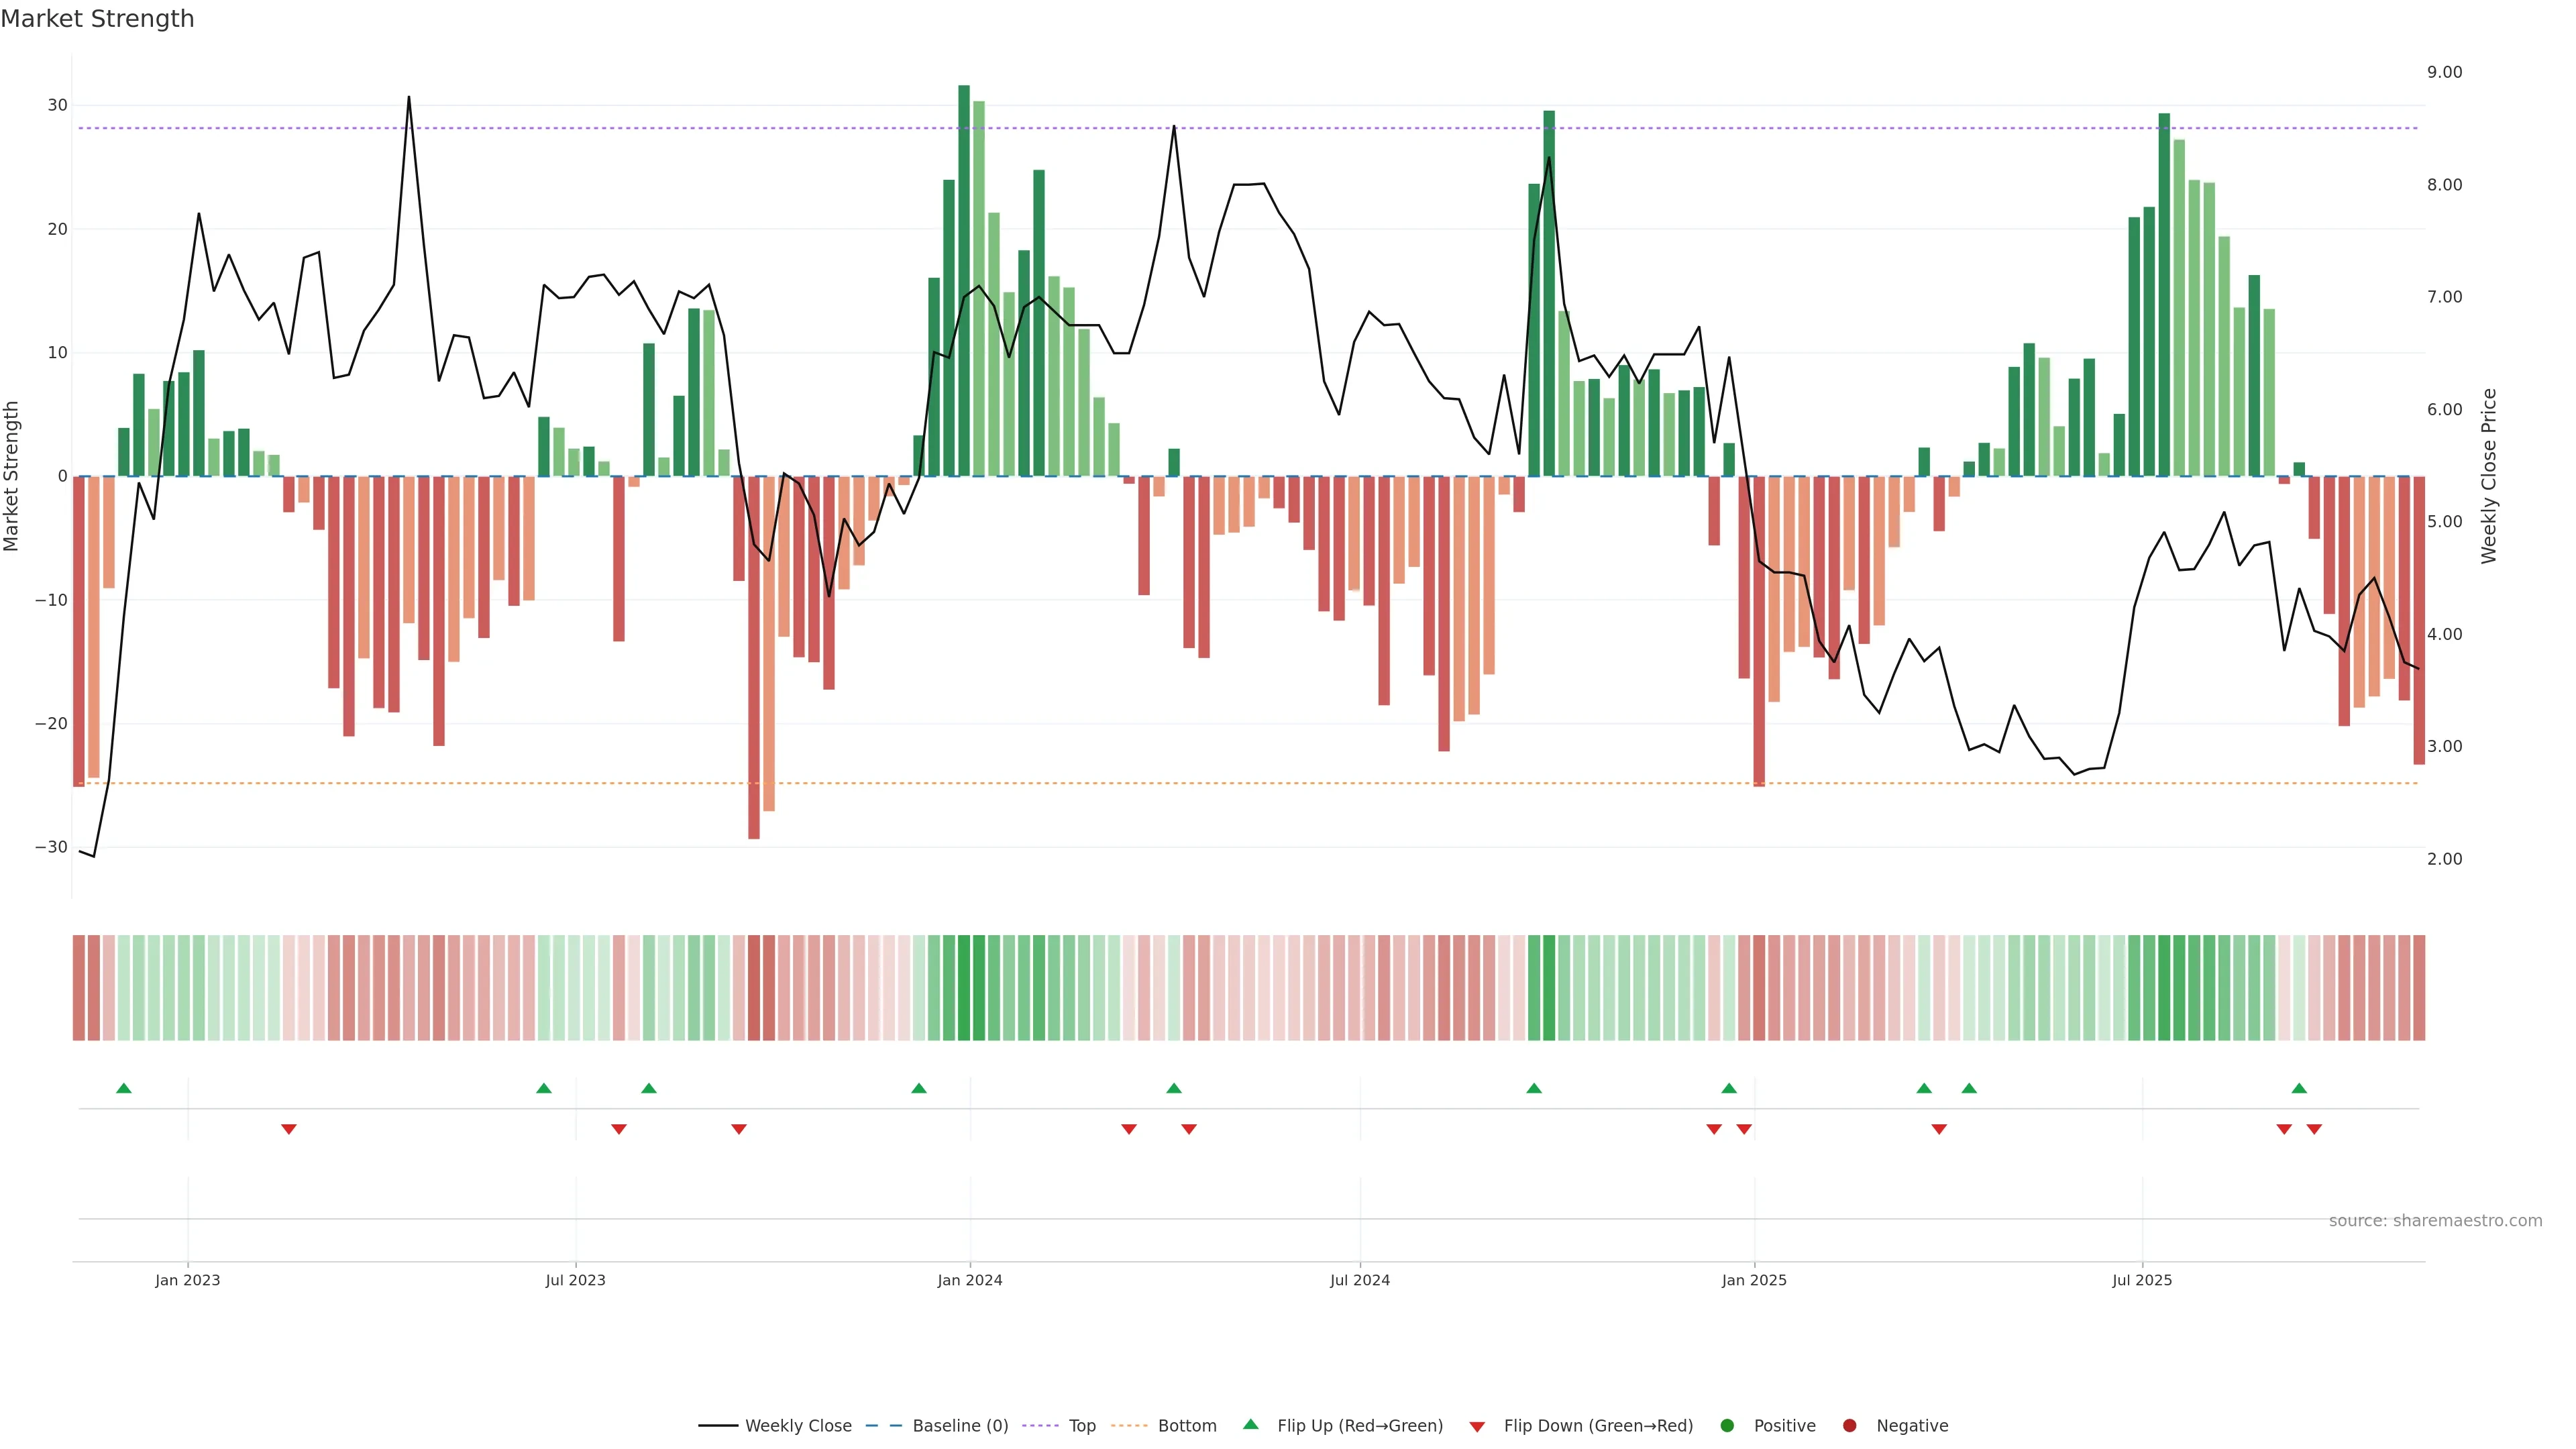This screenshot has height=1449, width=2576.
Task: Click the sharemaestro.com source text
Action: click(x=2435, y=1220)
